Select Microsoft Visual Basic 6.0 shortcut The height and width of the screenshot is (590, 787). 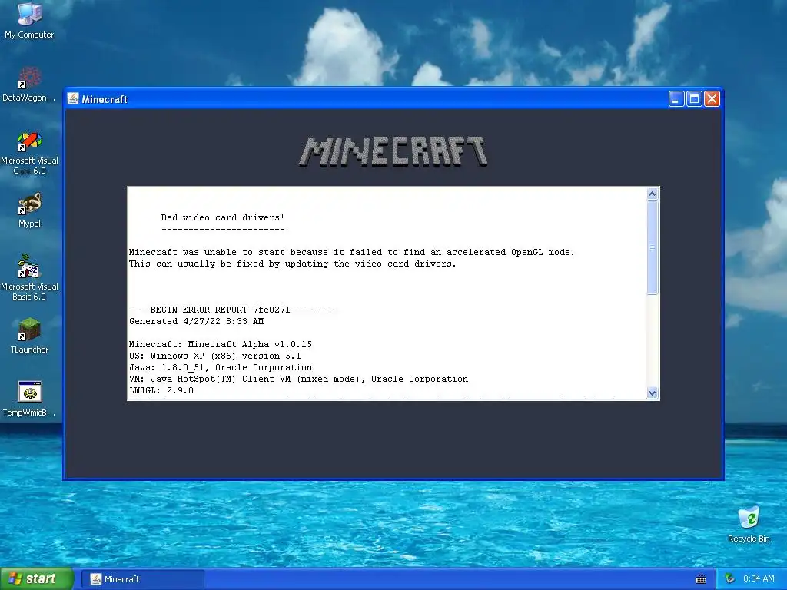(x=29, y=277)
